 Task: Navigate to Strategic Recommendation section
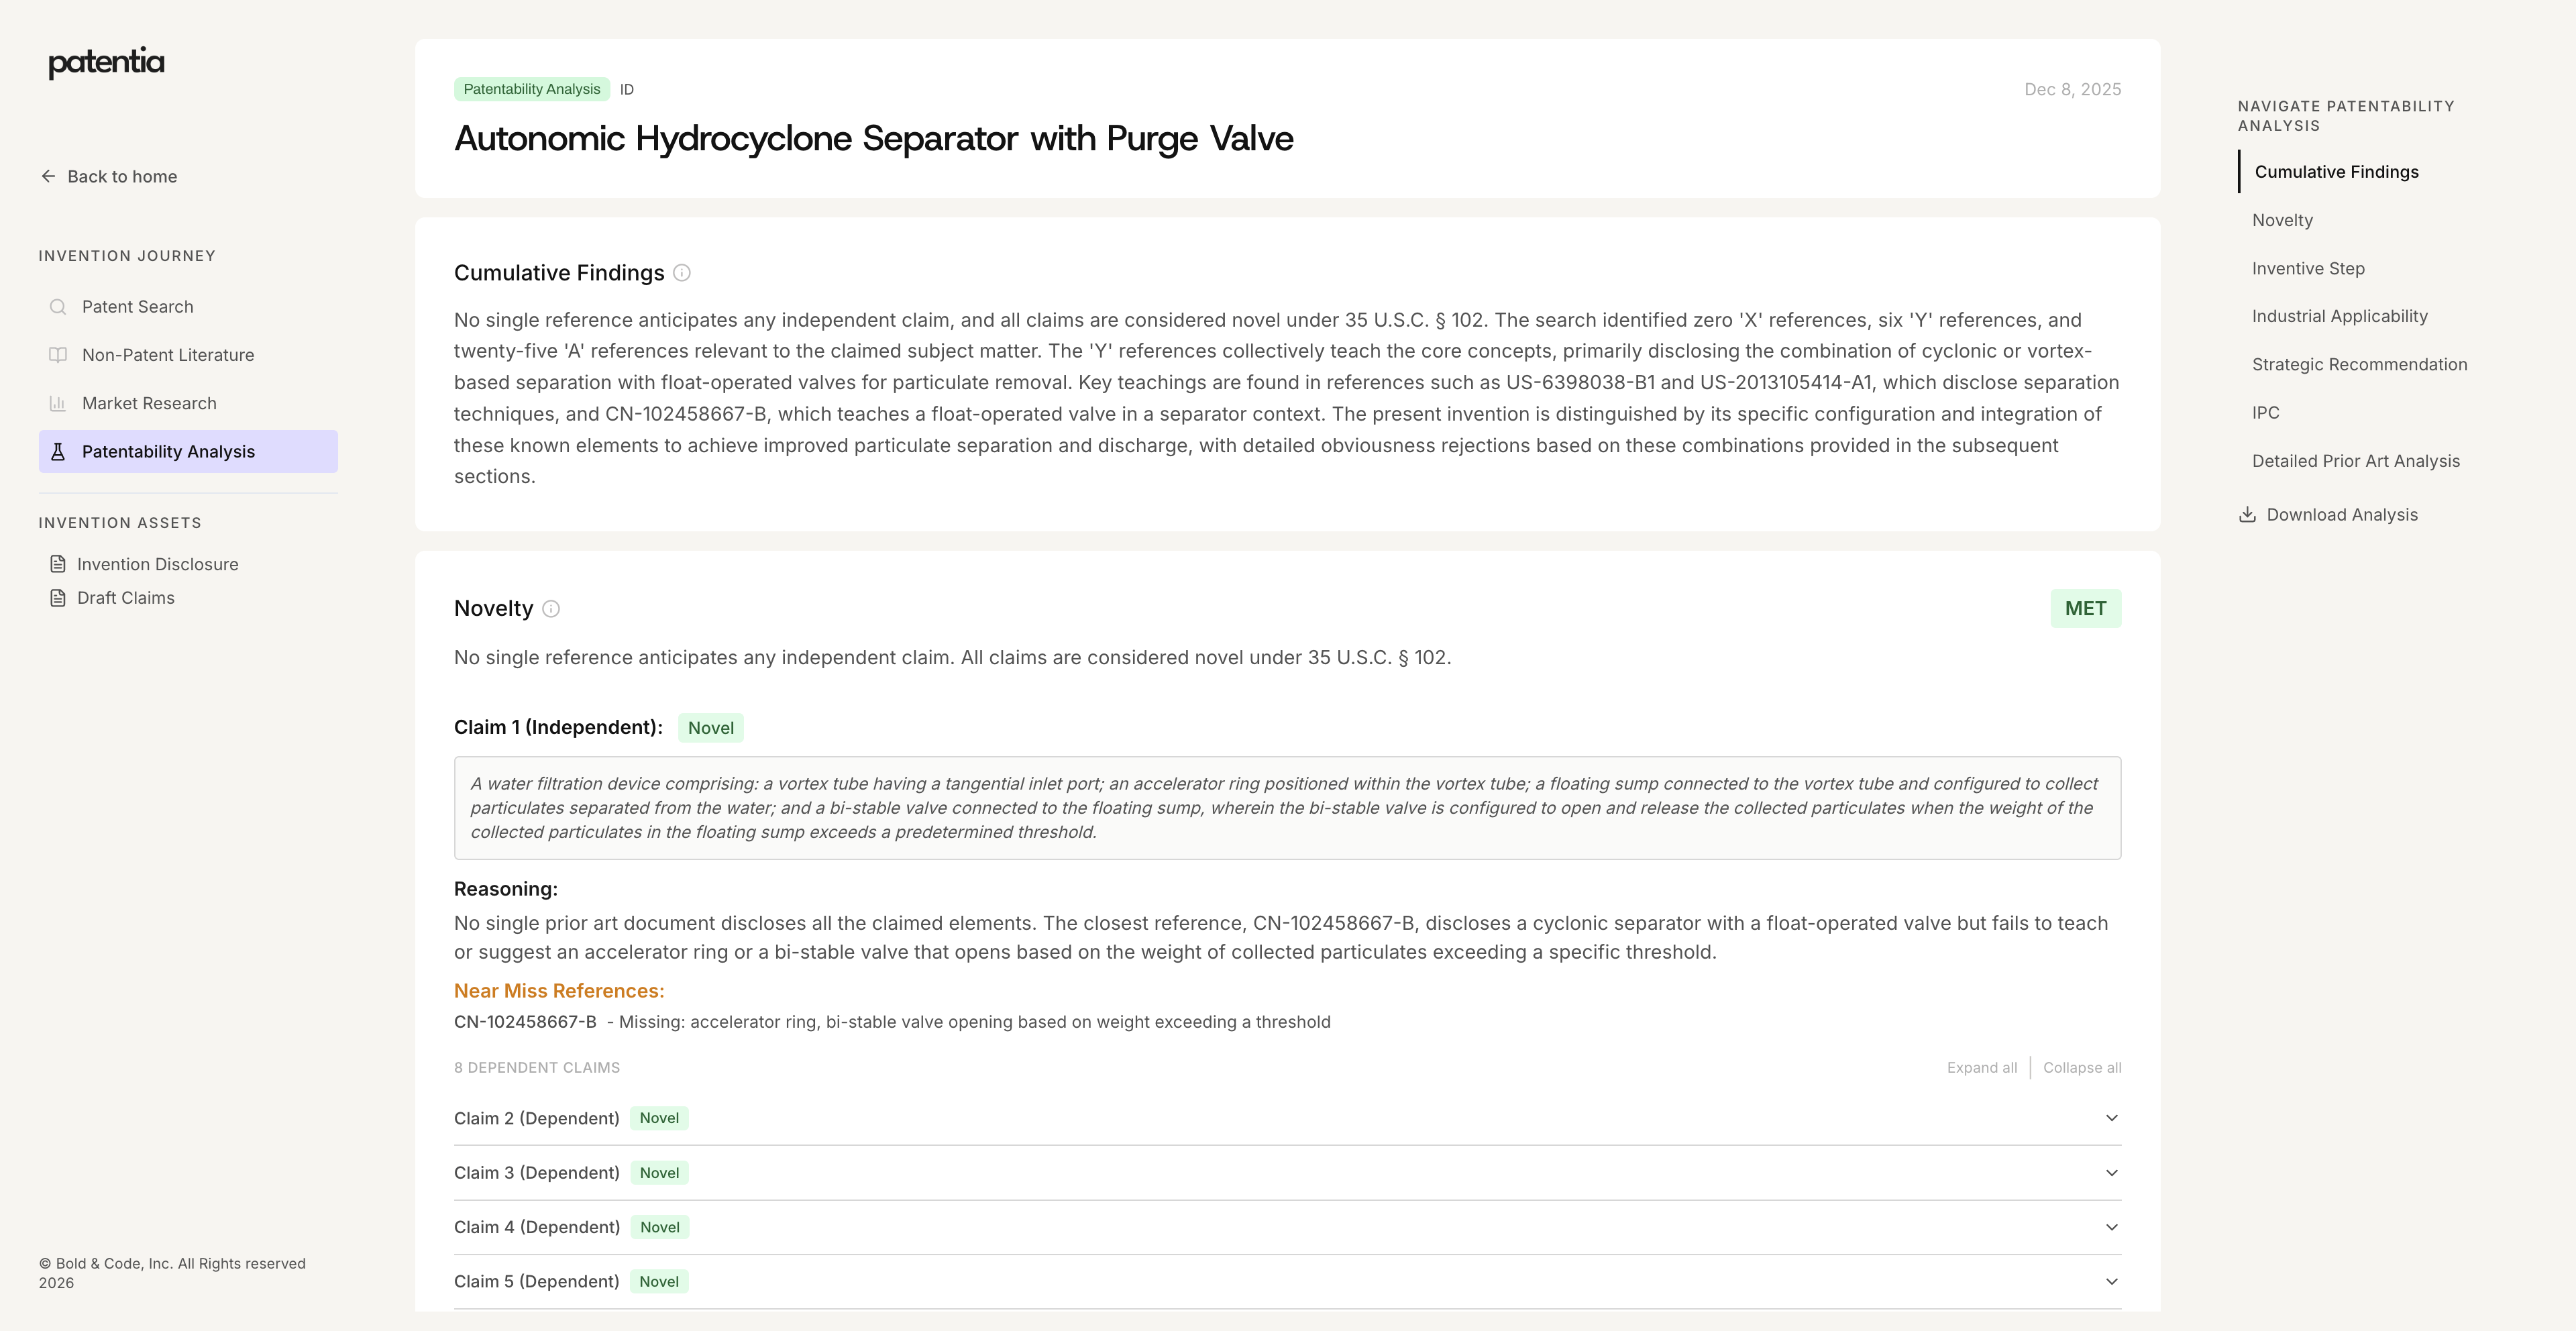point(2359,365)
